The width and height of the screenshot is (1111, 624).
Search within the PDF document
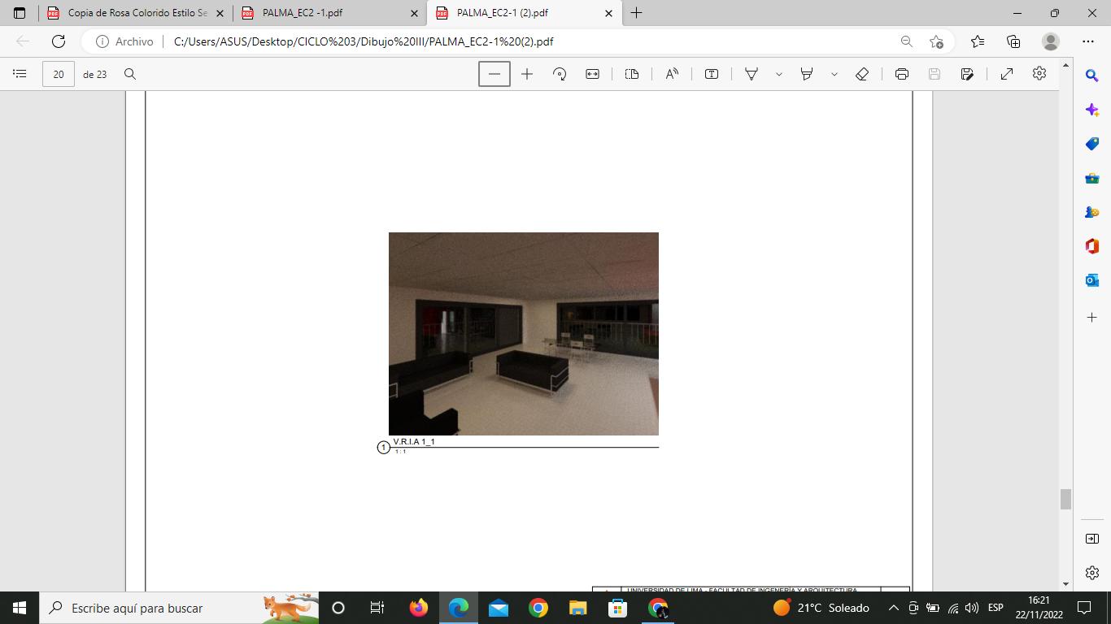(x=129, y=74)
